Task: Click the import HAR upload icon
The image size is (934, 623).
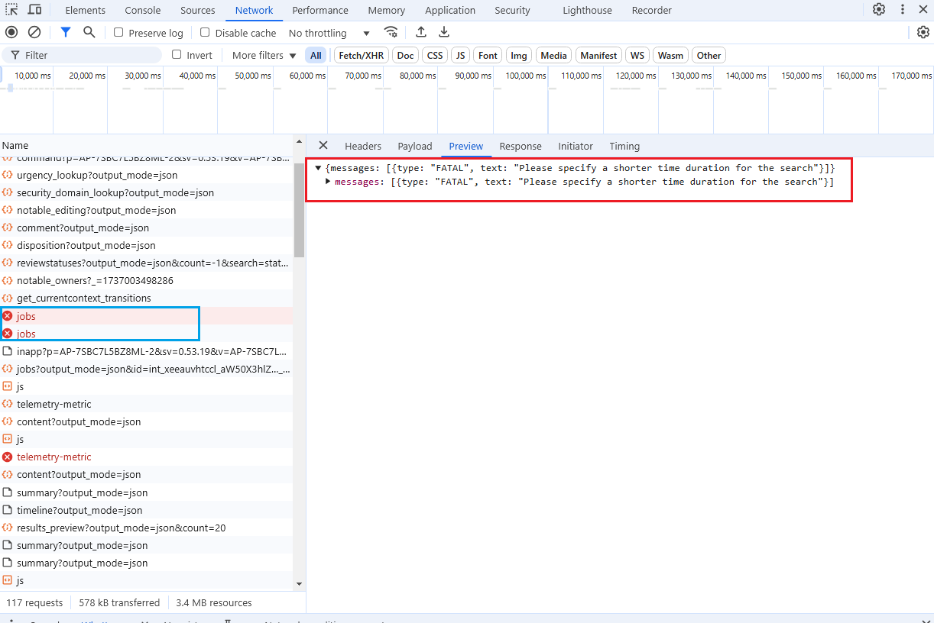Action: [421, 32]
